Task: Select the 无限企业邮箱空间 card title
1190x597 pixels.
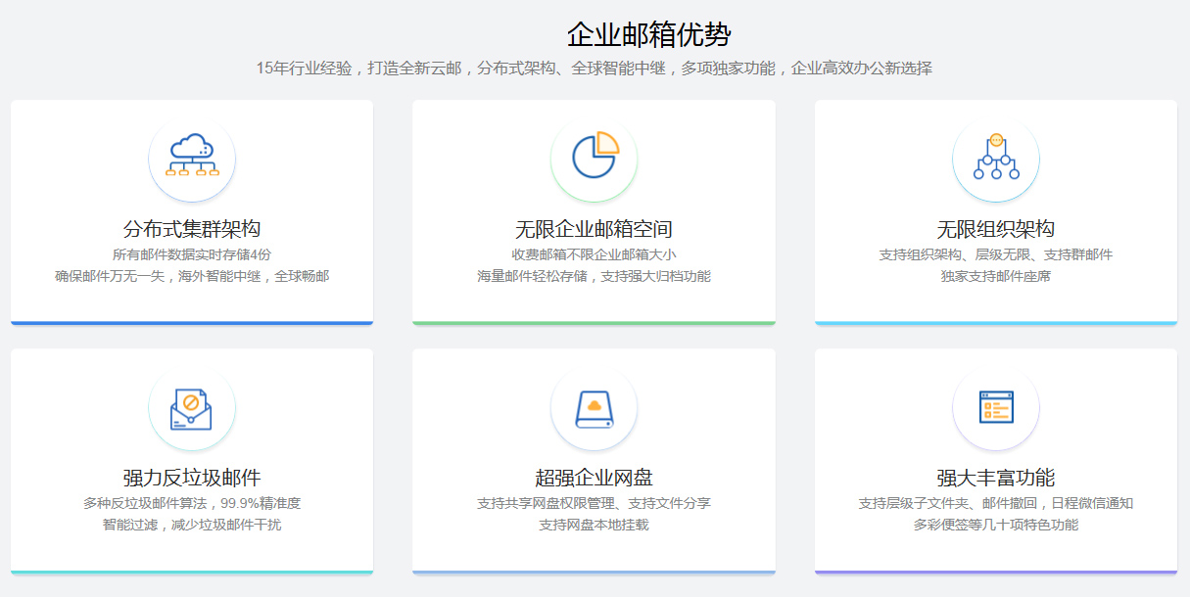Action: click(x=595, y=229)
